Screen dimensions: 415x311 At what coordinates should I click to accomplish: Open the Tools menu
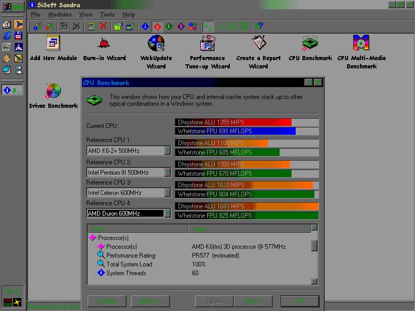pos(107,15)
